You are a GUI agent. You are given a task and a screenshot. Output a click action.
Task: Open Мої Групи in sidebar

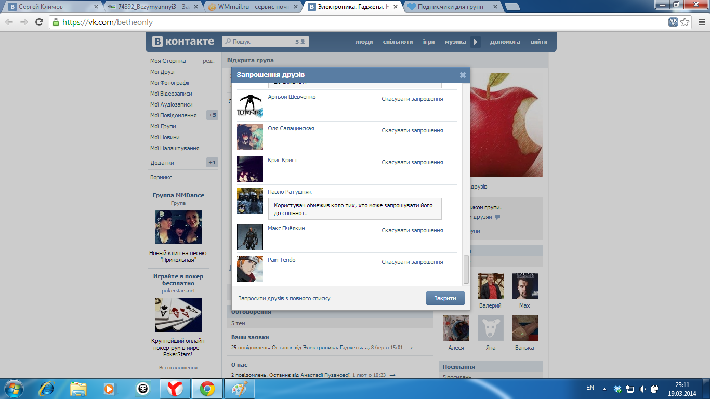(x=163, y=126)
